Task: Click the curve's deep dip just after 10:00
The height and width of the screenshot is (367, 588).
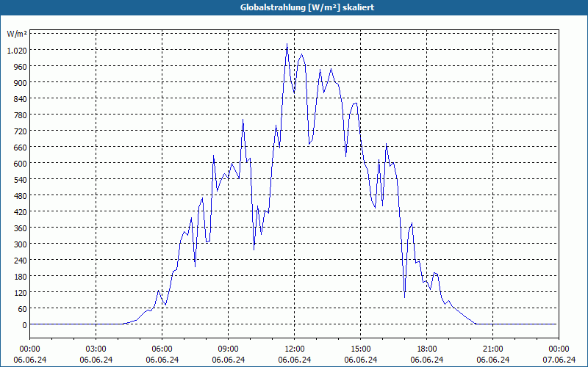Action: click(x=254, y=250)
